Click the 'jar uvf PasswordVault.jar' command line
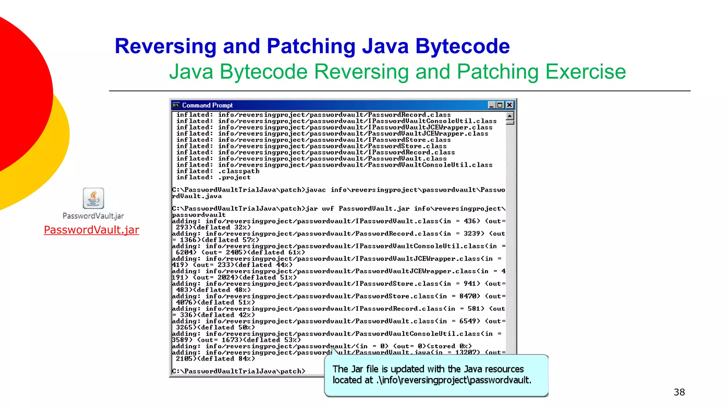This screenshot has height=409, width=727. click(339, 212)
